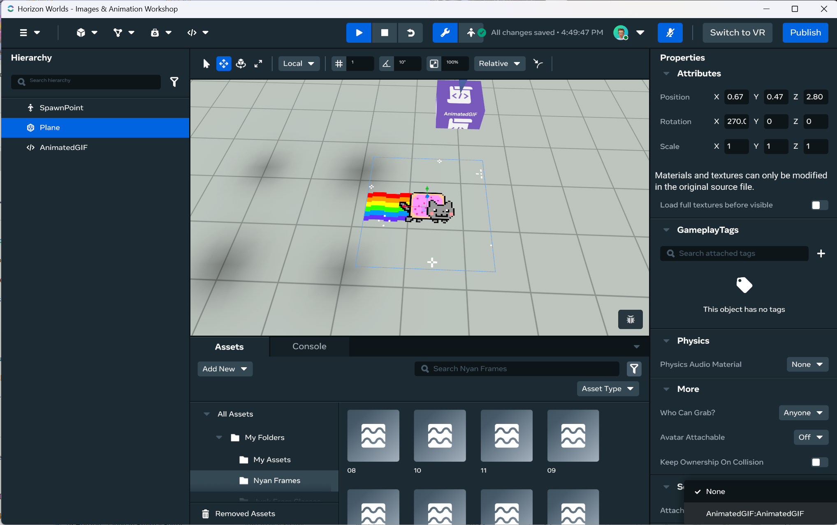
Task: Switch to avatar preview mode
Action: tap(471, 33)
